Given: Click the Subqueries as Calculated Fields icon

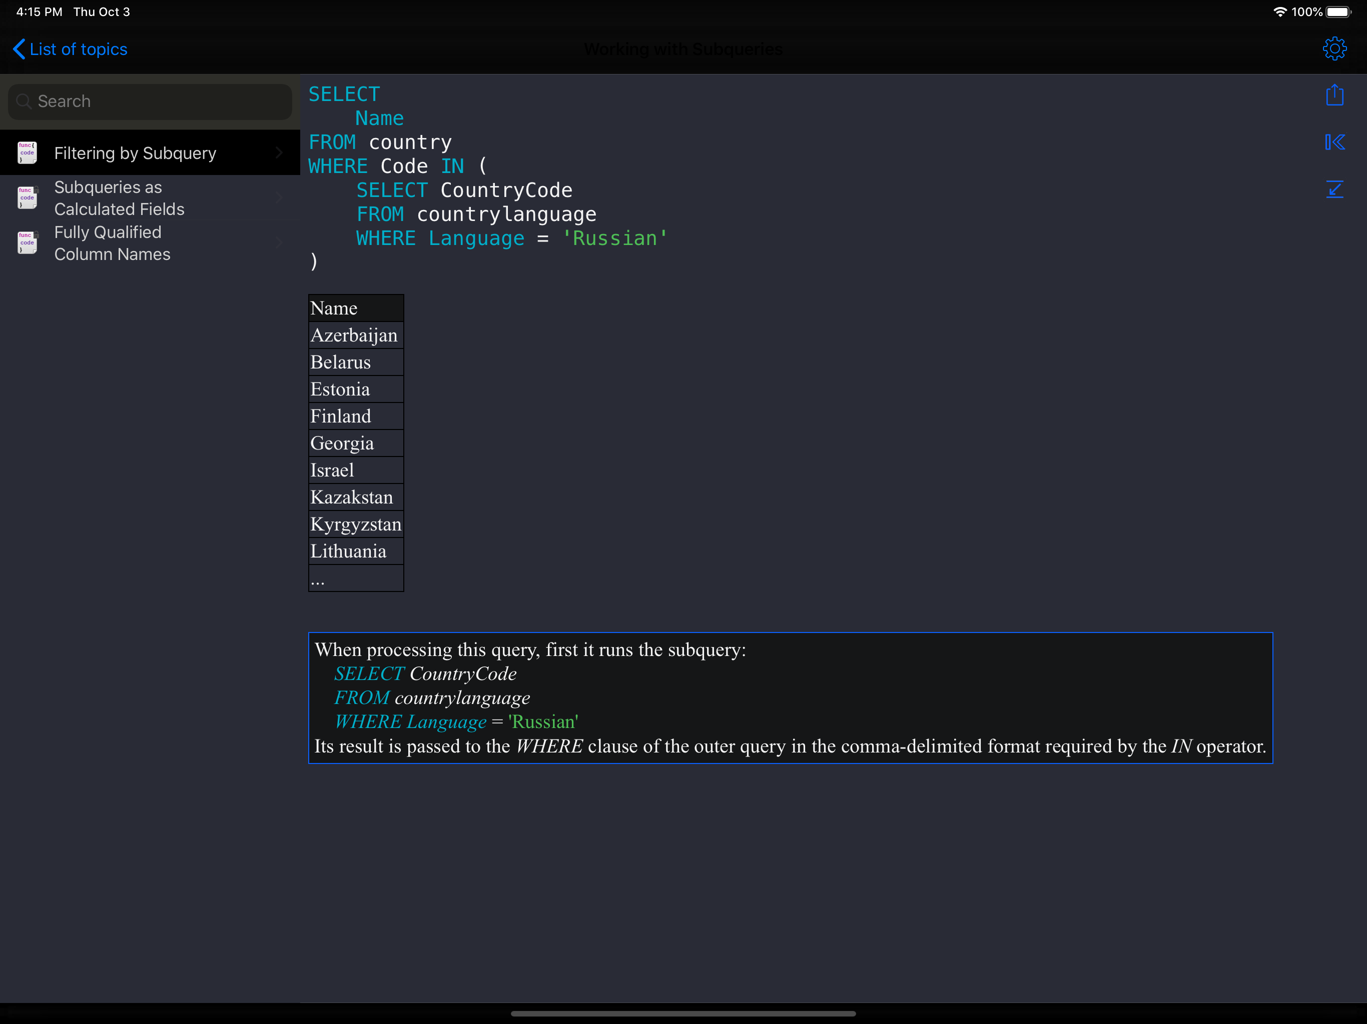Looking at the screenshot, I should pos(27,197).
